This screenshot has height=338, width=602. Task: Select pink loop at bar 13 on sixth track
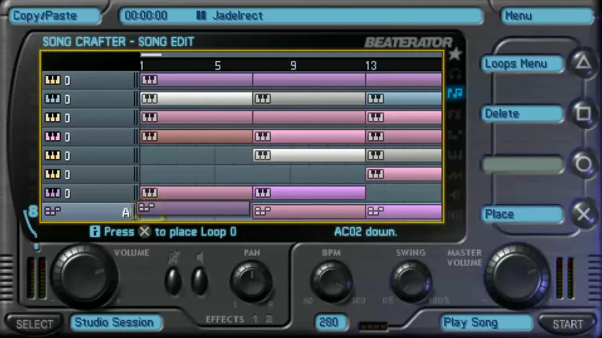coord(404,174)
